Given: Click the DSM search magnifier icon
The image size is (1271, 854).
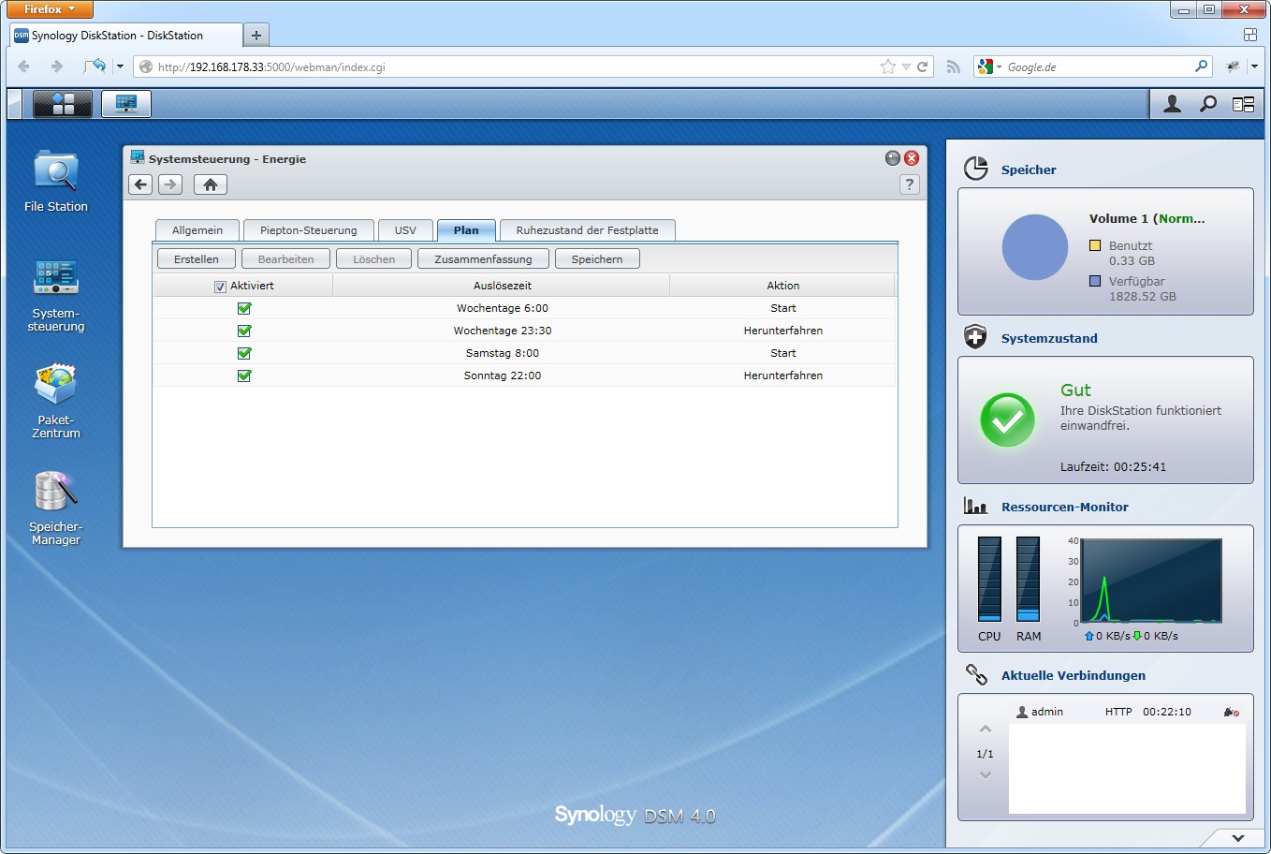Looking at the screenshot, I should coord(1208,104).
